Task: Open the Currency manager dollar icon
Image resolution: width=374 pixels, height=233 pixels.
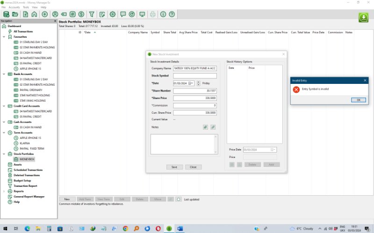Action: click(81, 14)
